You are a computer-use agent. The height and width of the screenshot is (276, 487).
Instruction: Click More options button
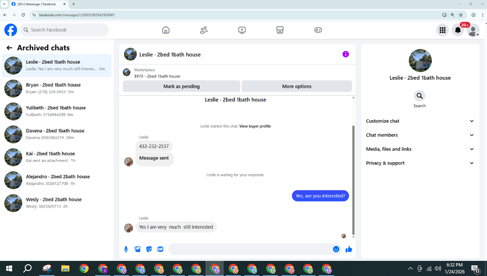(x=297, y=86)
